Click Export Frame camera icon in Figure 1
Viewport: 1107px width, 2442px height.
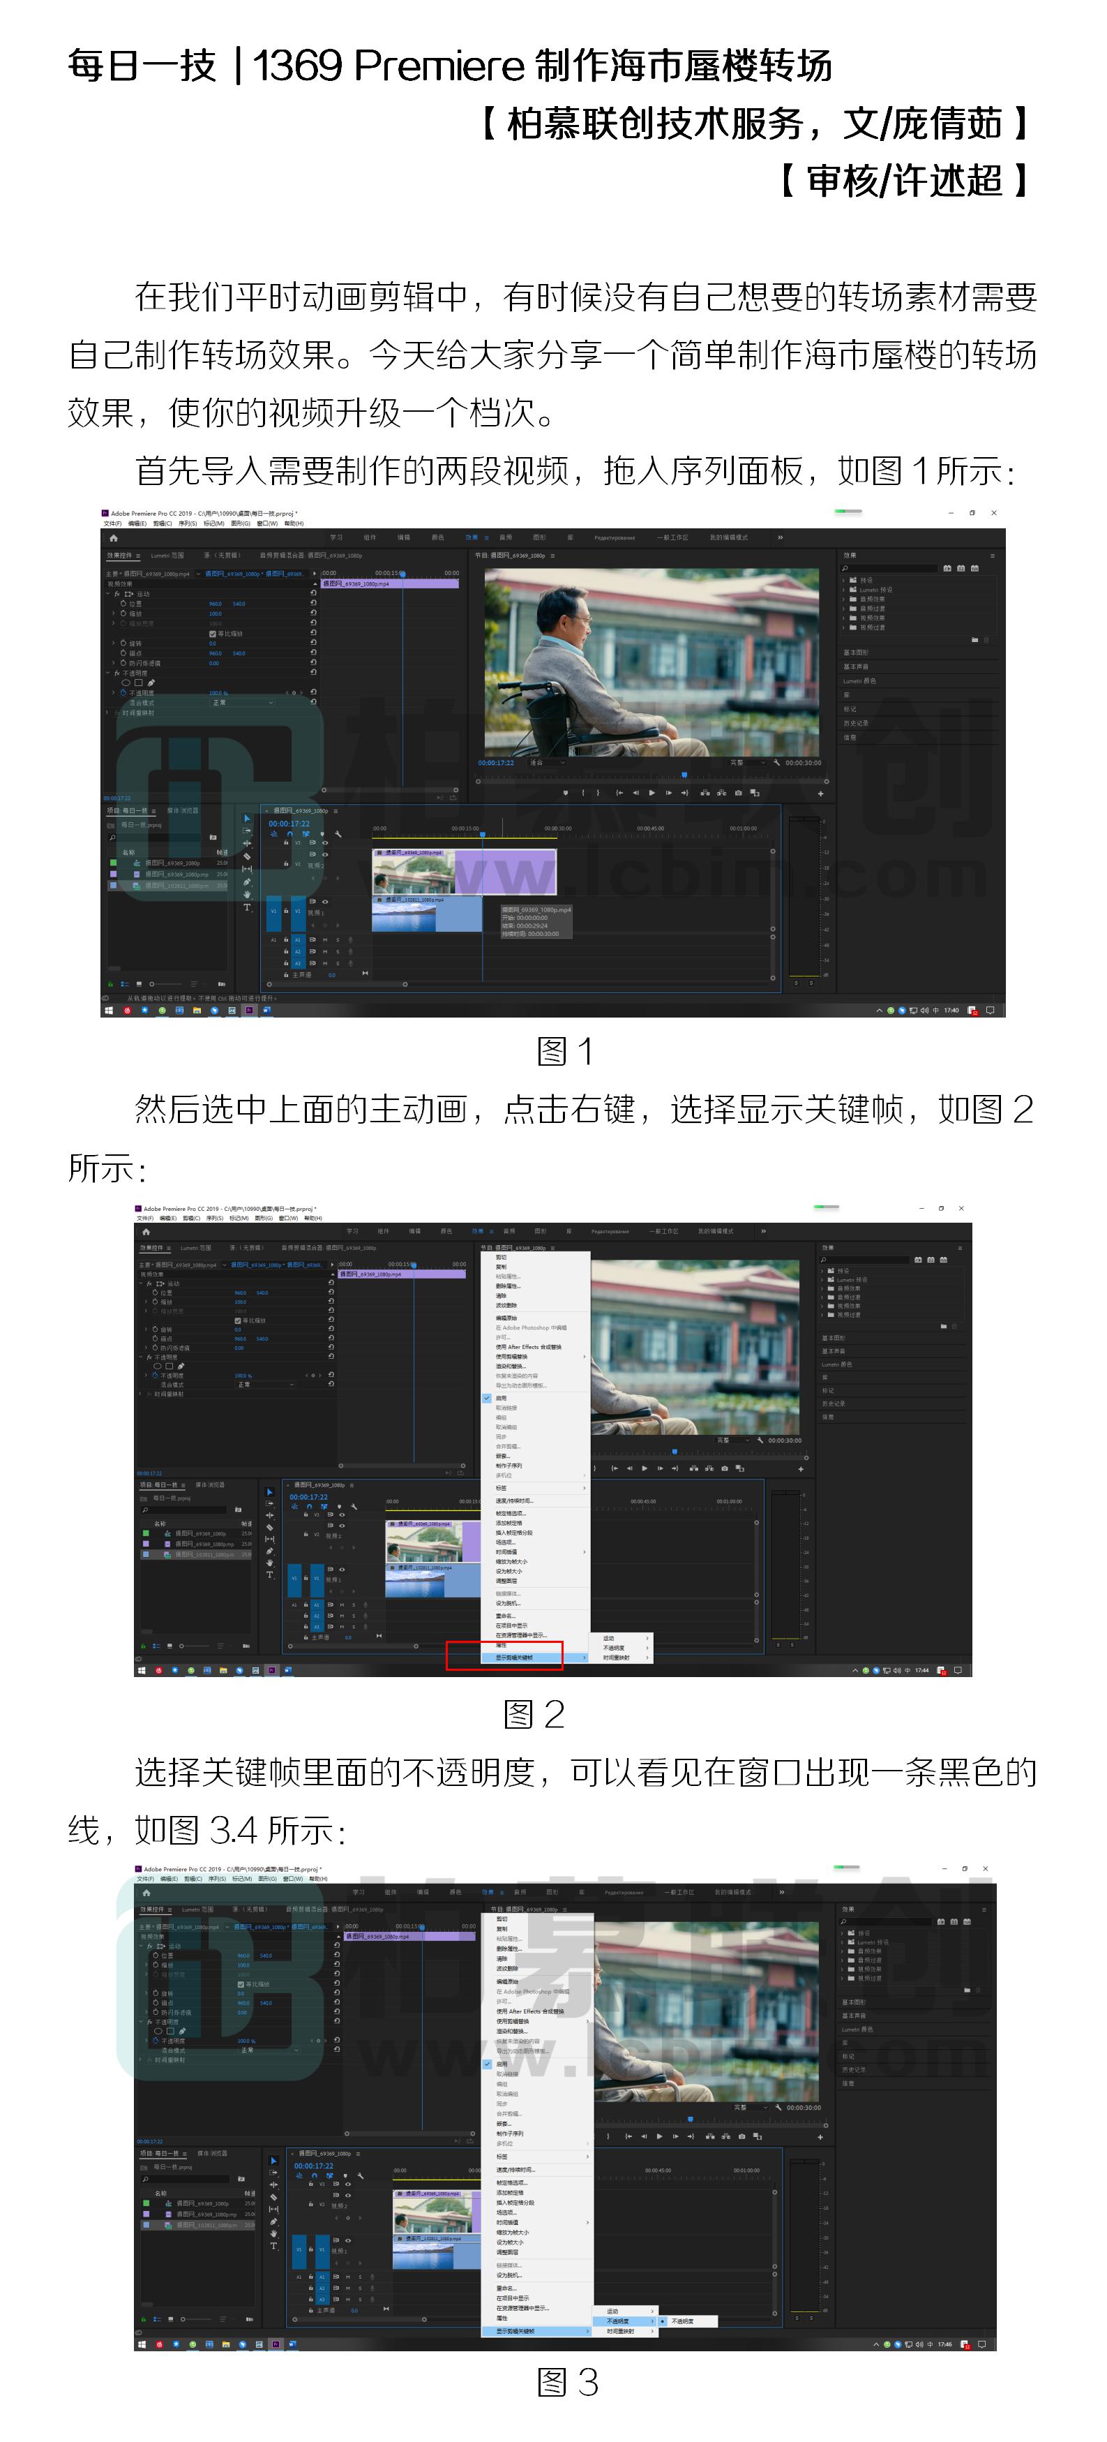pos(739,794)
